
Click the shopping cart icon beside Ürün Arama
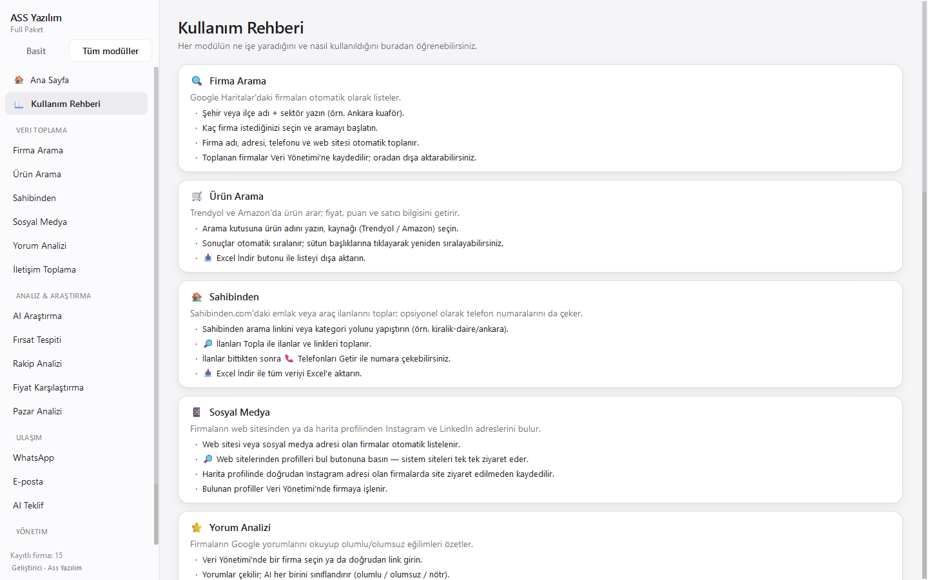point(197,197)
